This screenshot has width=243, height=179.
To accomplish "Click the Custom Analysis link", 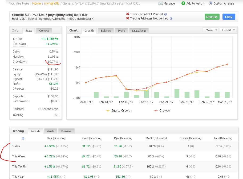I will click(224, 3).
